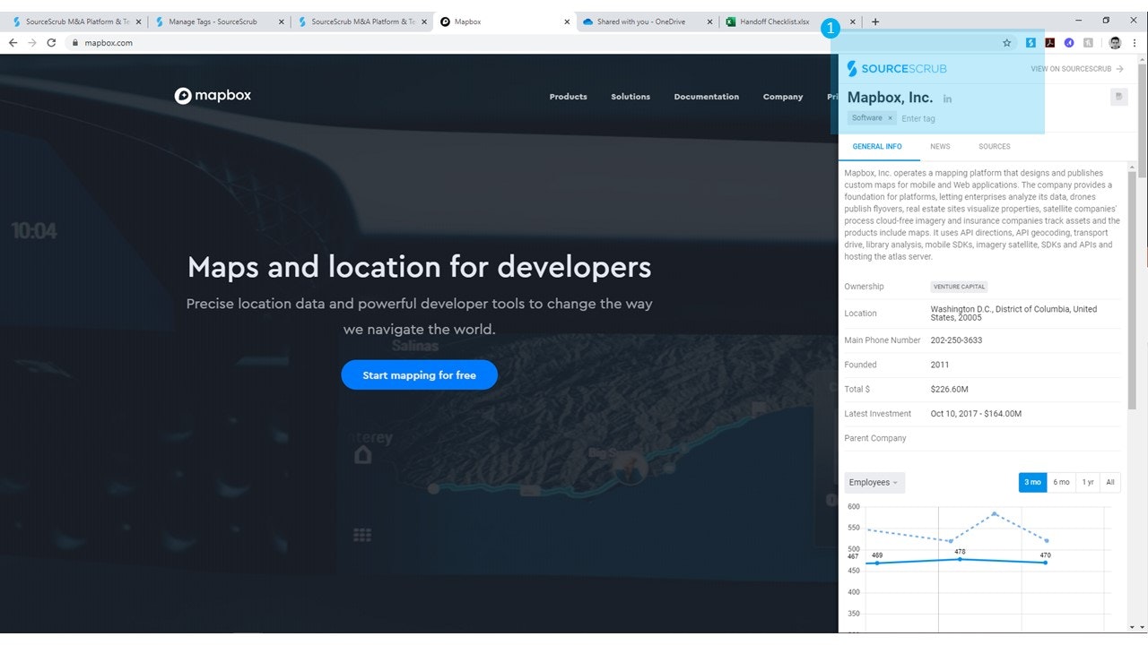
Task: Click the SourceScrub logo in the panel
Action: (x=897, y=68)
